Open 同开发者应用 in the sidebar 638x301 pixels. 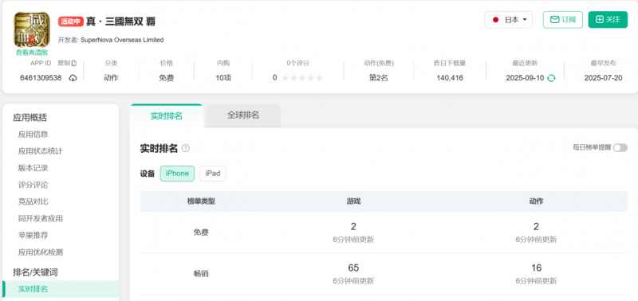(x=41, y=218)
